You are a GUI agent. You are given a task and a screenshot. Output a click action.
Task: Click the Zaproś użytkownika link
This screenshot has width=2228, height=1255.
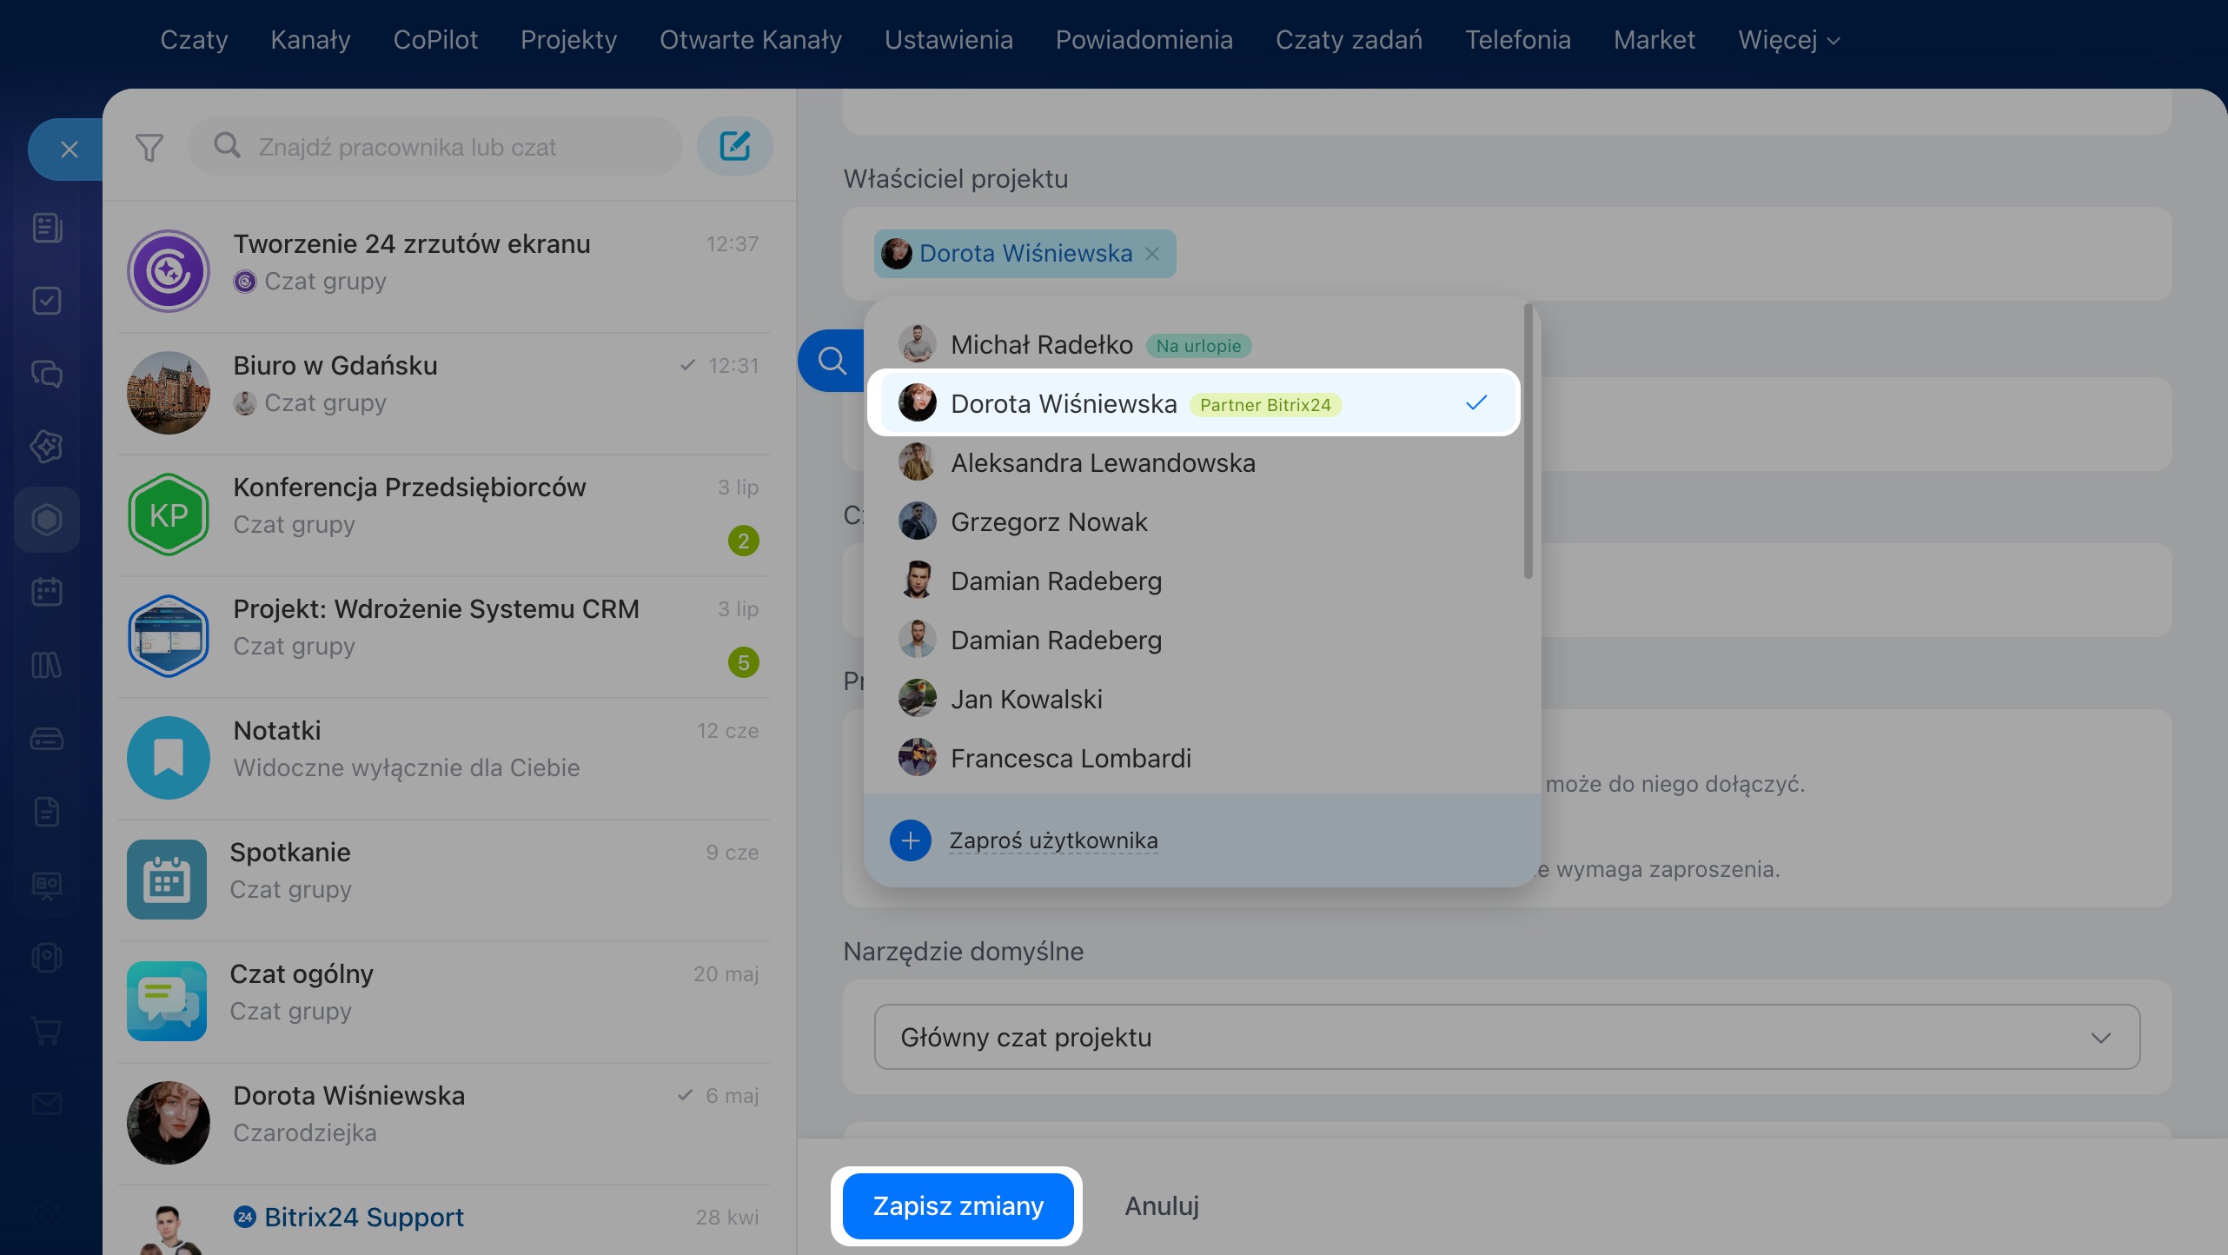pyautogui.click(x=1053, y=840)
